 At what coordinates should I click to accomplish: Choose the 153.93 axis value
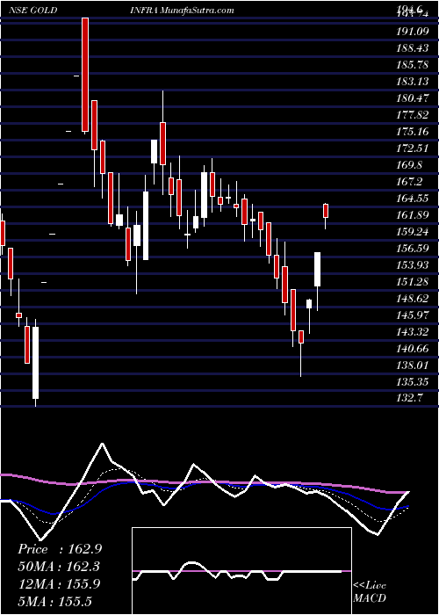click(x=412, y=265)
